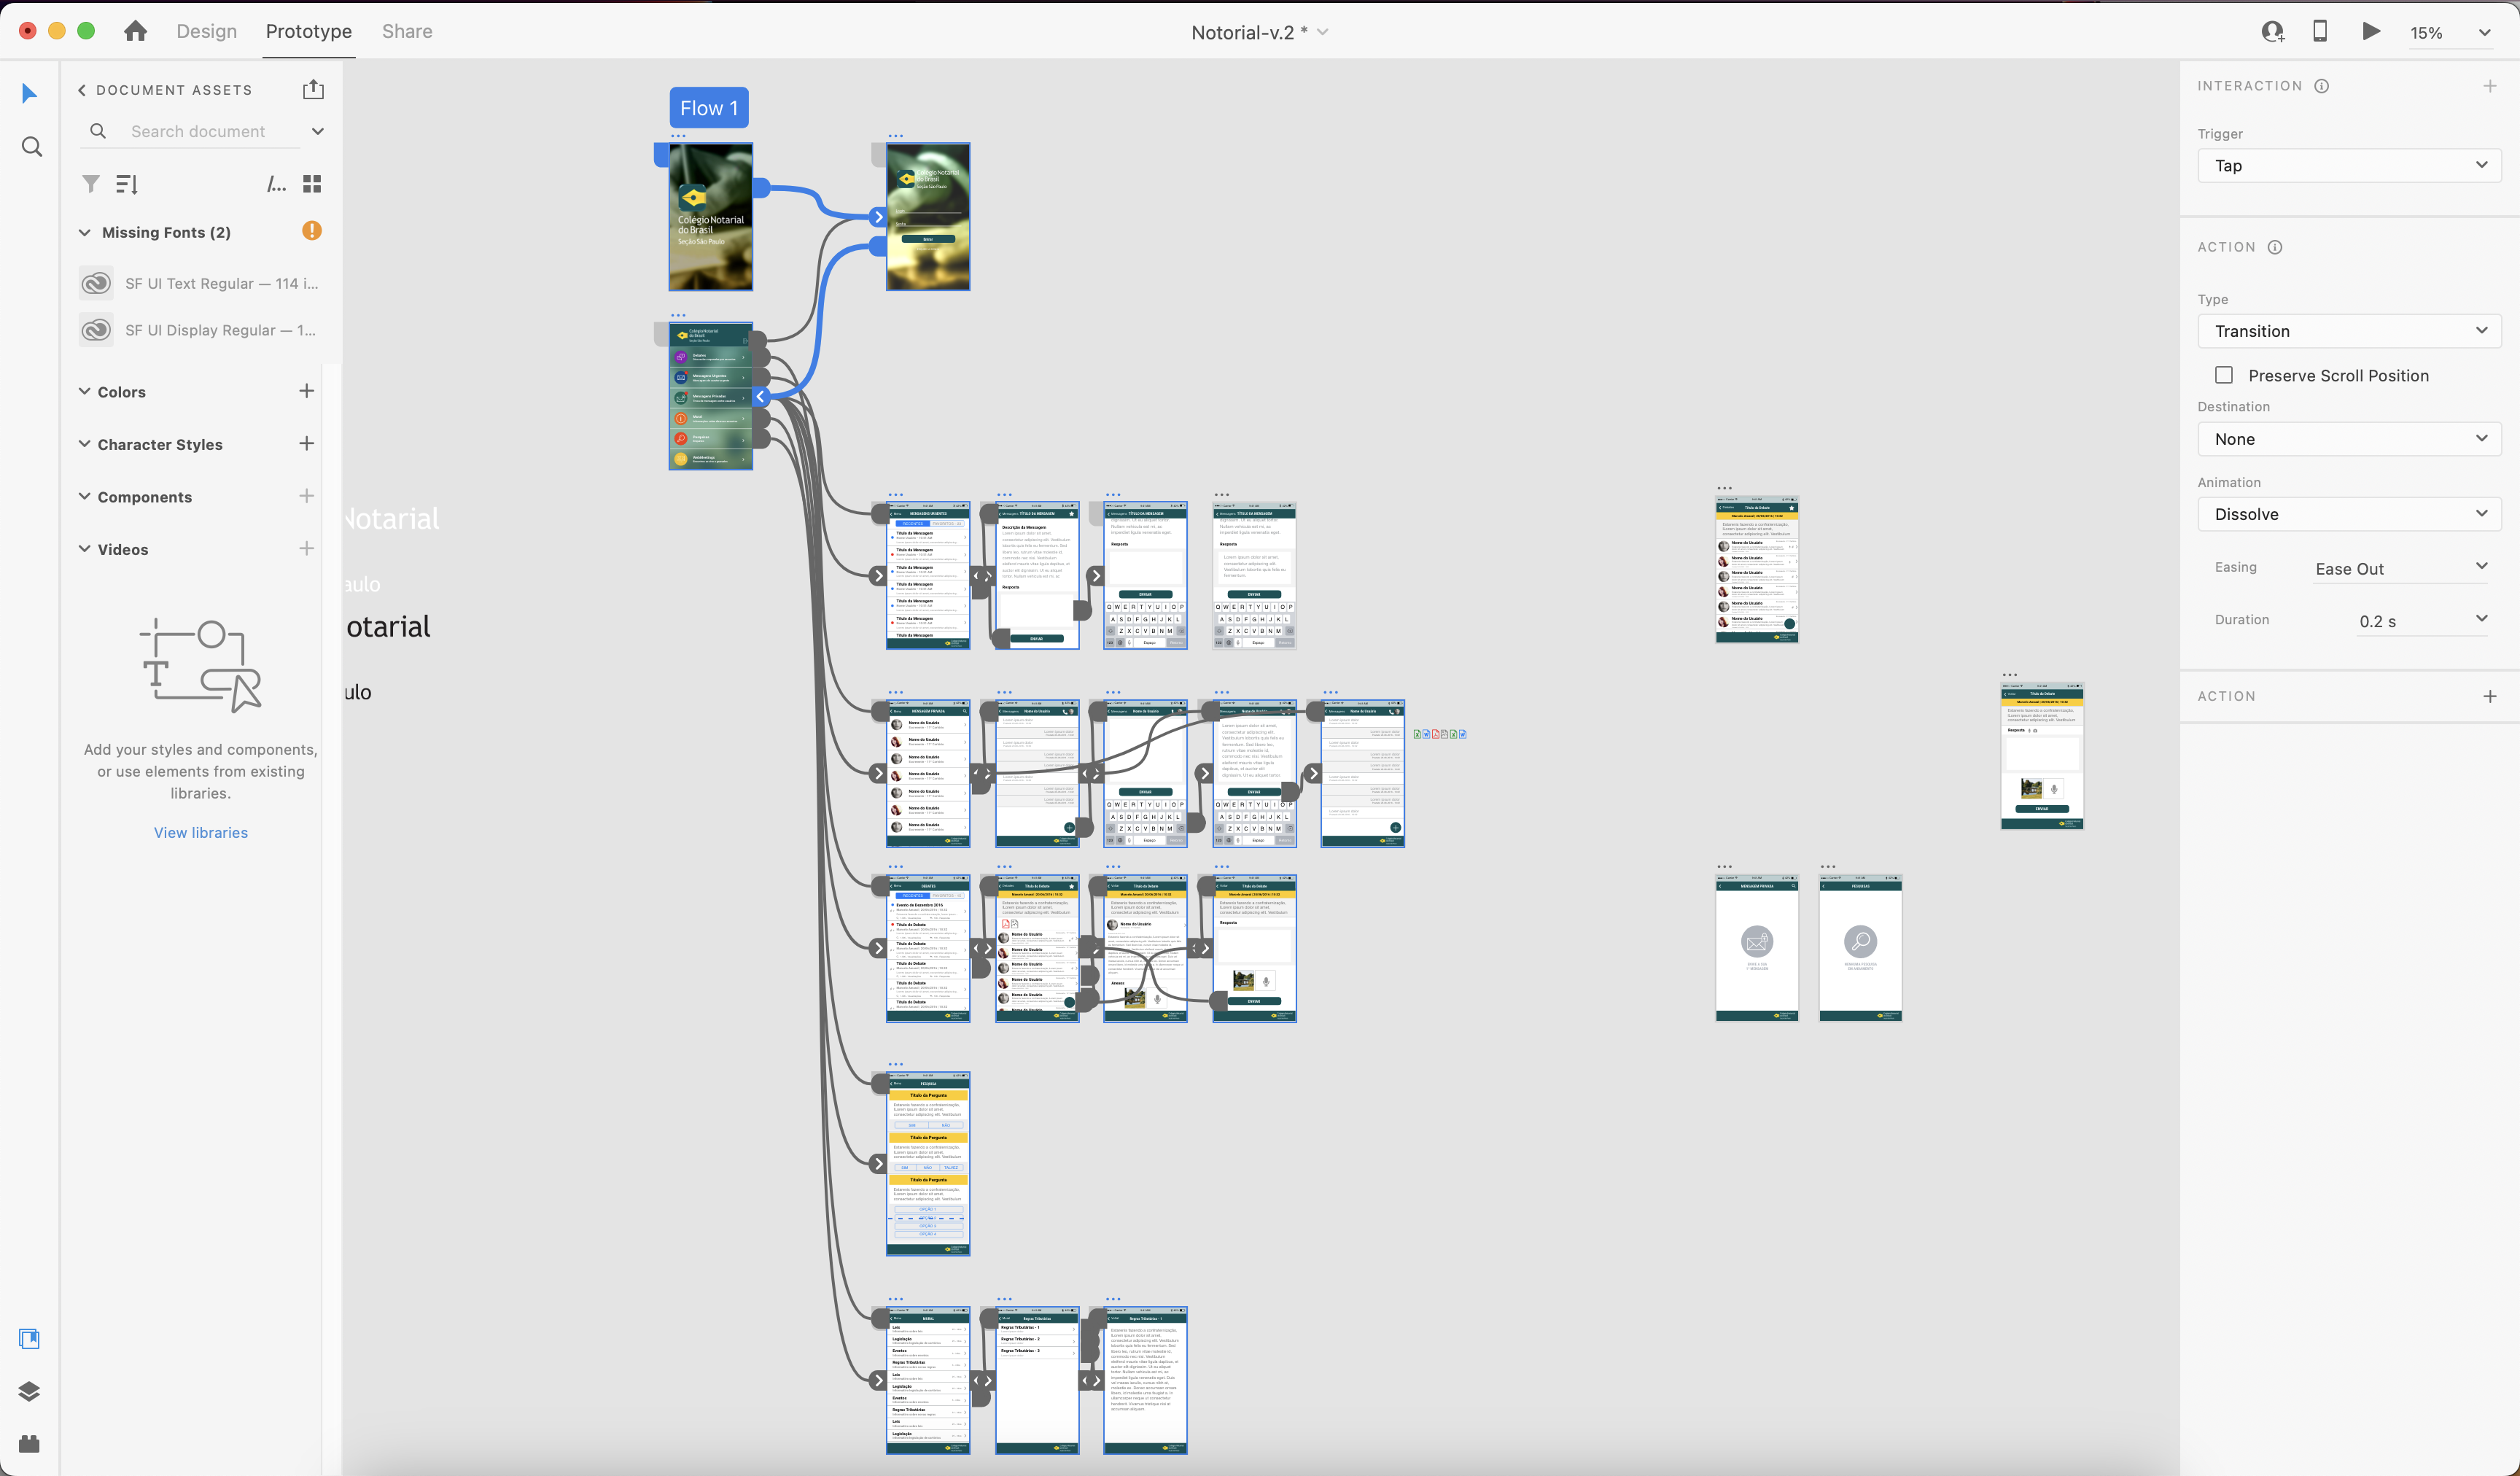Click the View libraries link
This screenshot has height=1476, width=2520.
click(200, 832)
